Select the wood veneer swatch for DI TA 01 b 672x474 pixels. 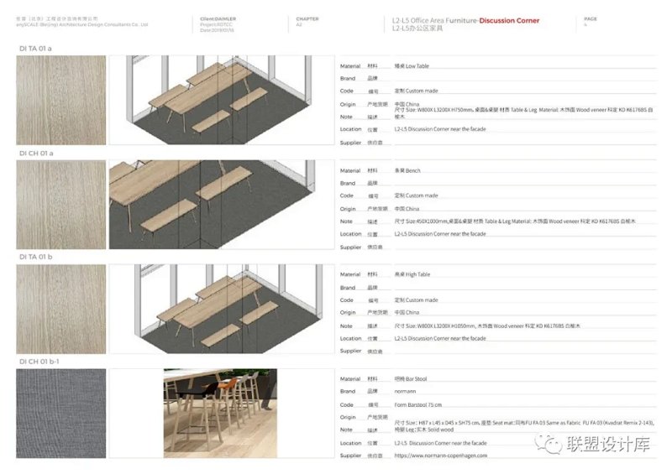point(61,309)
